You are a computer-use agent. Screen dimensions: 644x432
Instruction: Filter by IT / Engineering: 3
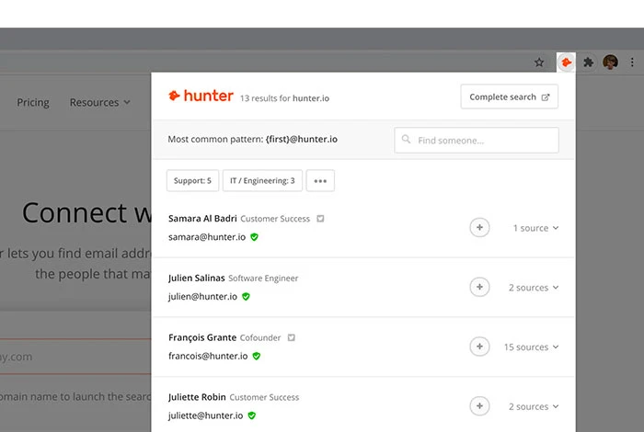pyautogui.click(x=262, y=180)
